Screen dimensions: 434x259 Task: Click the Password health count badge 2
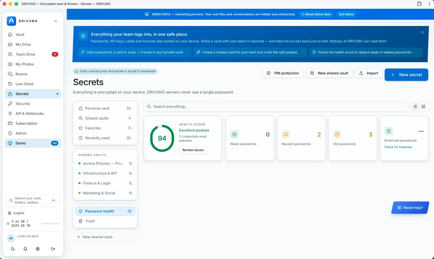[x=129, y=211]
